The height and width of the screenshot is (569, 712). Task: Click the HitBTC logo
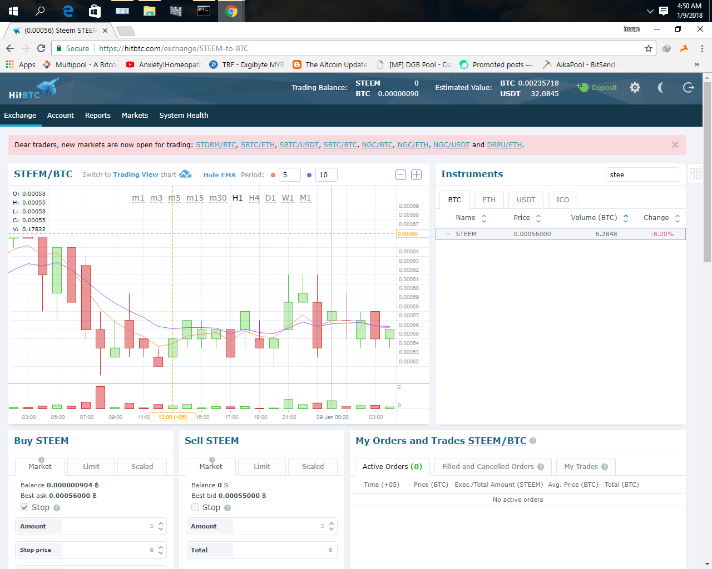(x=33, y=88)
